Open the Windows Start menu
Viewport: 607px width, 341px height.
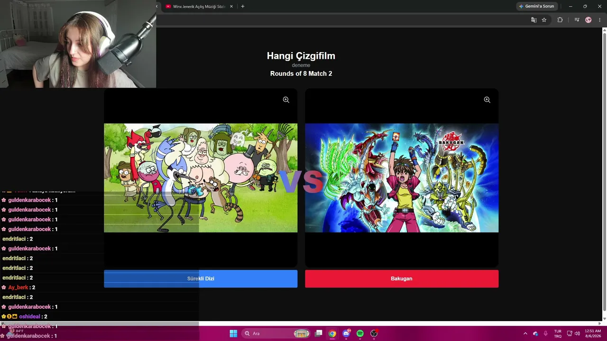point(233,333)
